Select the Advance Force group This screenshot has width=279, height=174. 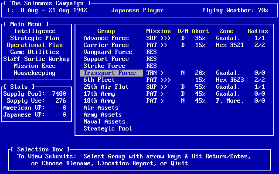coord(106,38)
